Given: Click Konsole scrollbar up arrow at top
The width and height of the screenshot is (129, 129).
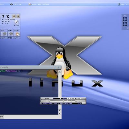Looking at the screenshot, I should tap(60, 71).
